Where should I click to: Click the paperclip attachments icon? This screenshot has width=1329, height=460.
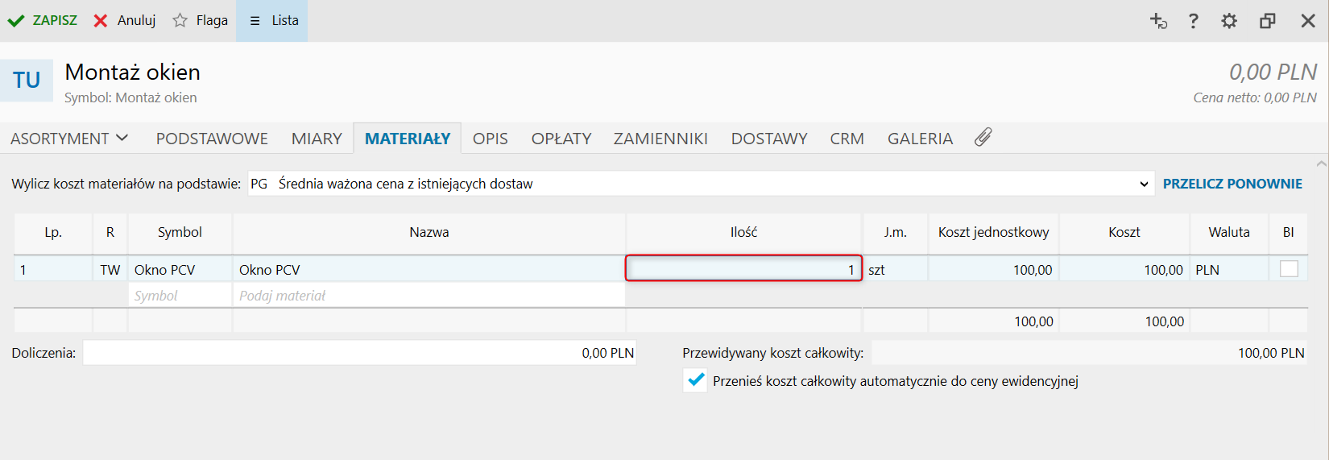pos(983,138)
